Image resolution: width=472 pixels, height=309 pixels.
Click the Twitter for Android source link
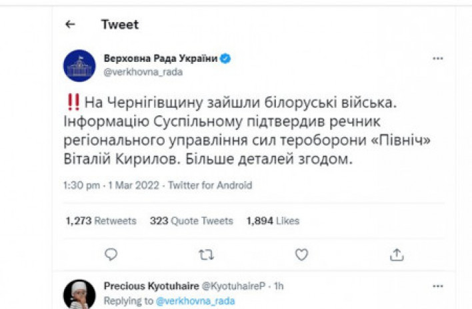210,185
